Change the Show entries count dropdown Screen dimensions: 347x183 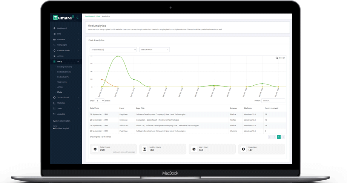click(100, 101)
